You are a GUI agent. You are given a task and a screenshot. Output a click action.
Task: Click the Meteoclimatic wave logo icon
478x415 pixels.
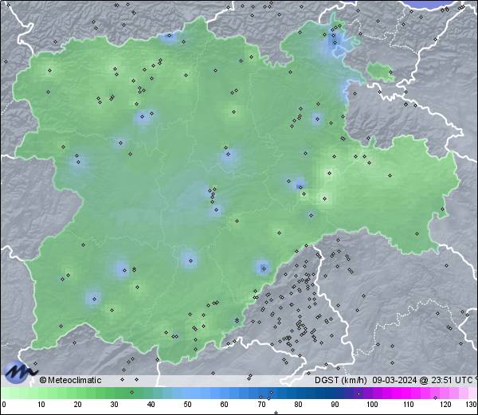20,372
